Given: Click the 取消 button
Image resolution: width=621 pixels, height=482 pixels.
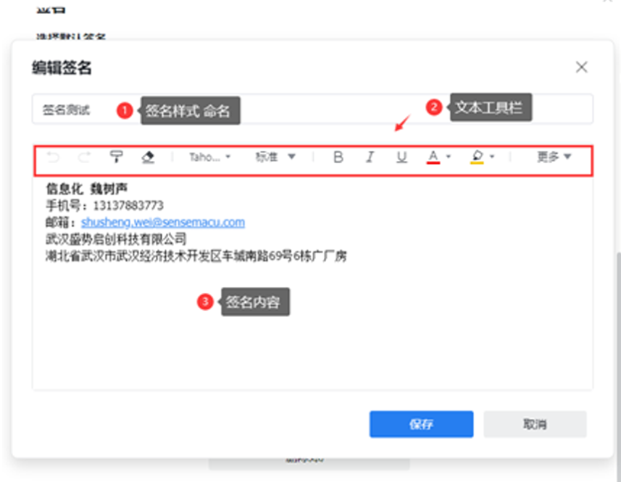Looking at the screenshot, I should [x=535, y=424].
